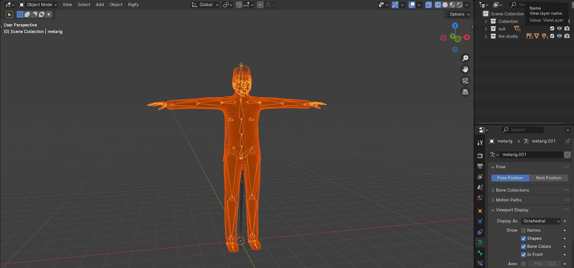This screenshot has width=574, height=268.
Task: Enable the Names checkbox
Action: tap(523, 230)
